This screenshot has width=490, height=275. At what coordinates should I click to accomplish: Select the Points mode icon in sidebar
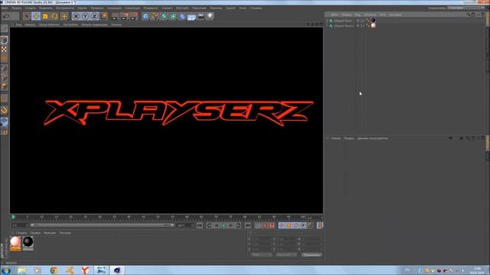point(5,68)
